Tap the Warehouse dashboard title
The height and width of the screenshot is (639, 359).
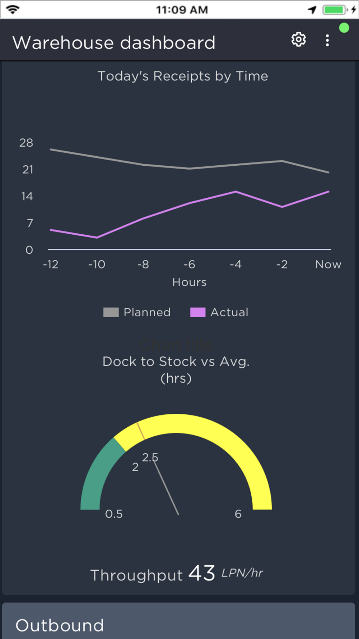click(114, 43)
